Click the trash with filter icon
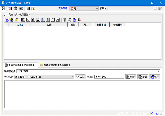 tap(75, 20)
